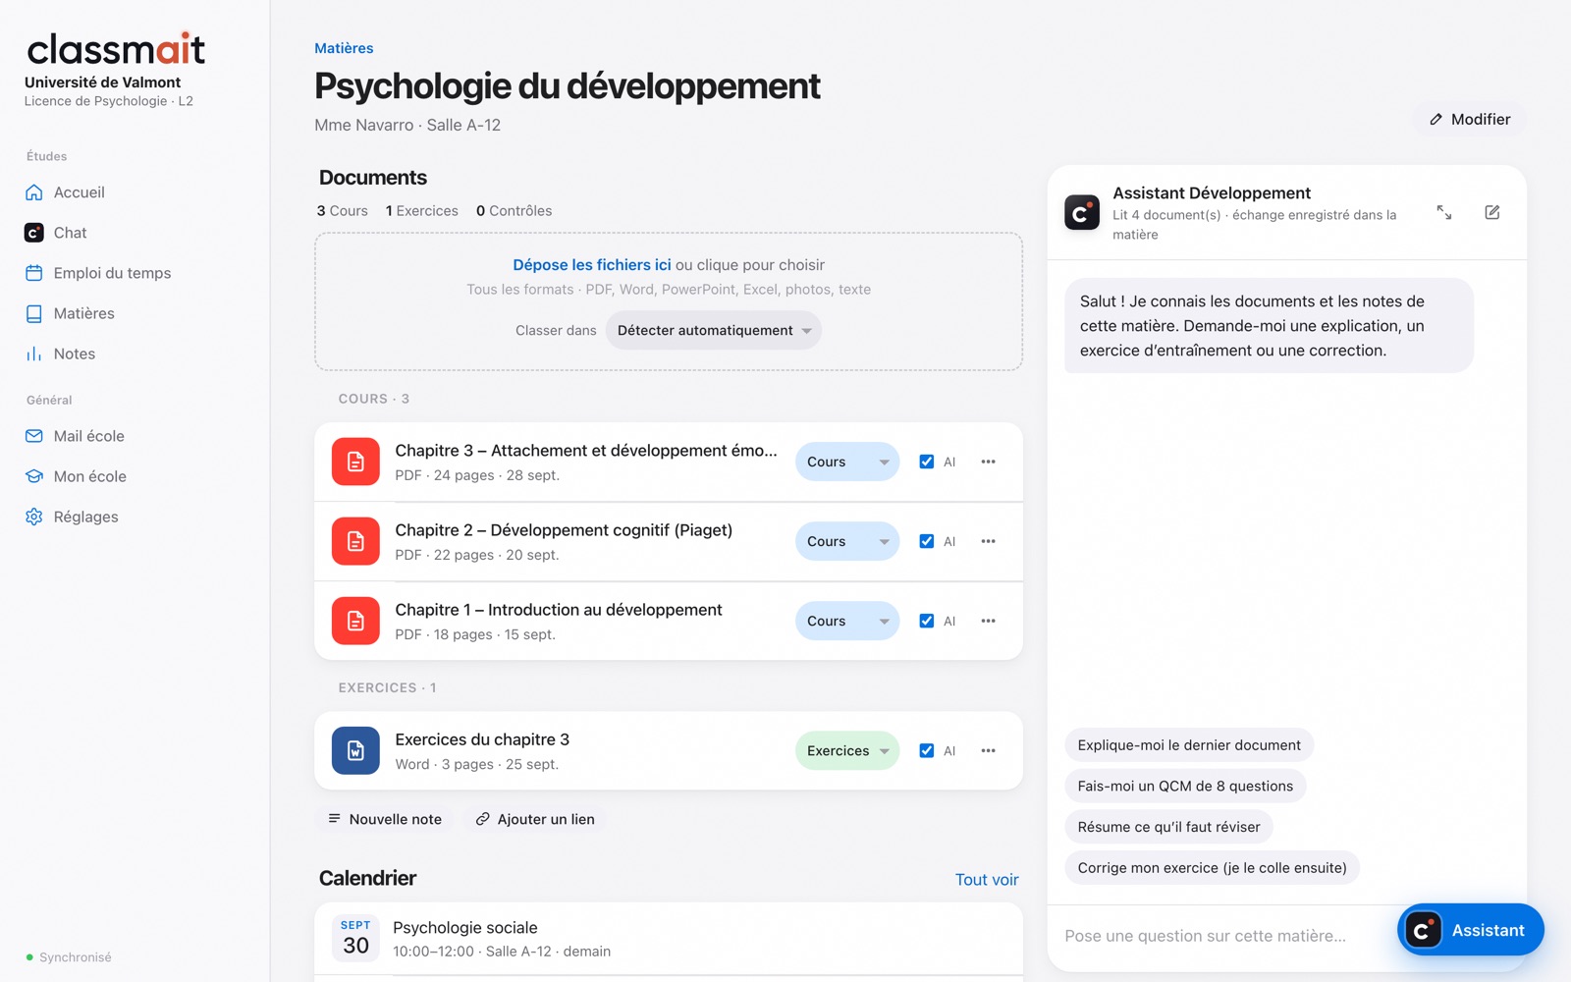This screenshot has height=982, width=1571.
Task: Expand the assistant panel
Action: [x=1444, y=212]
